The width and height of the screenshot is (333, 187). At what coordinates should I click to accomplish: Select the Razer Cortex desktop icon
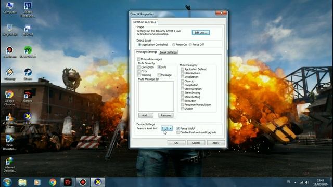pyautogui.click(x=28, y=52)
